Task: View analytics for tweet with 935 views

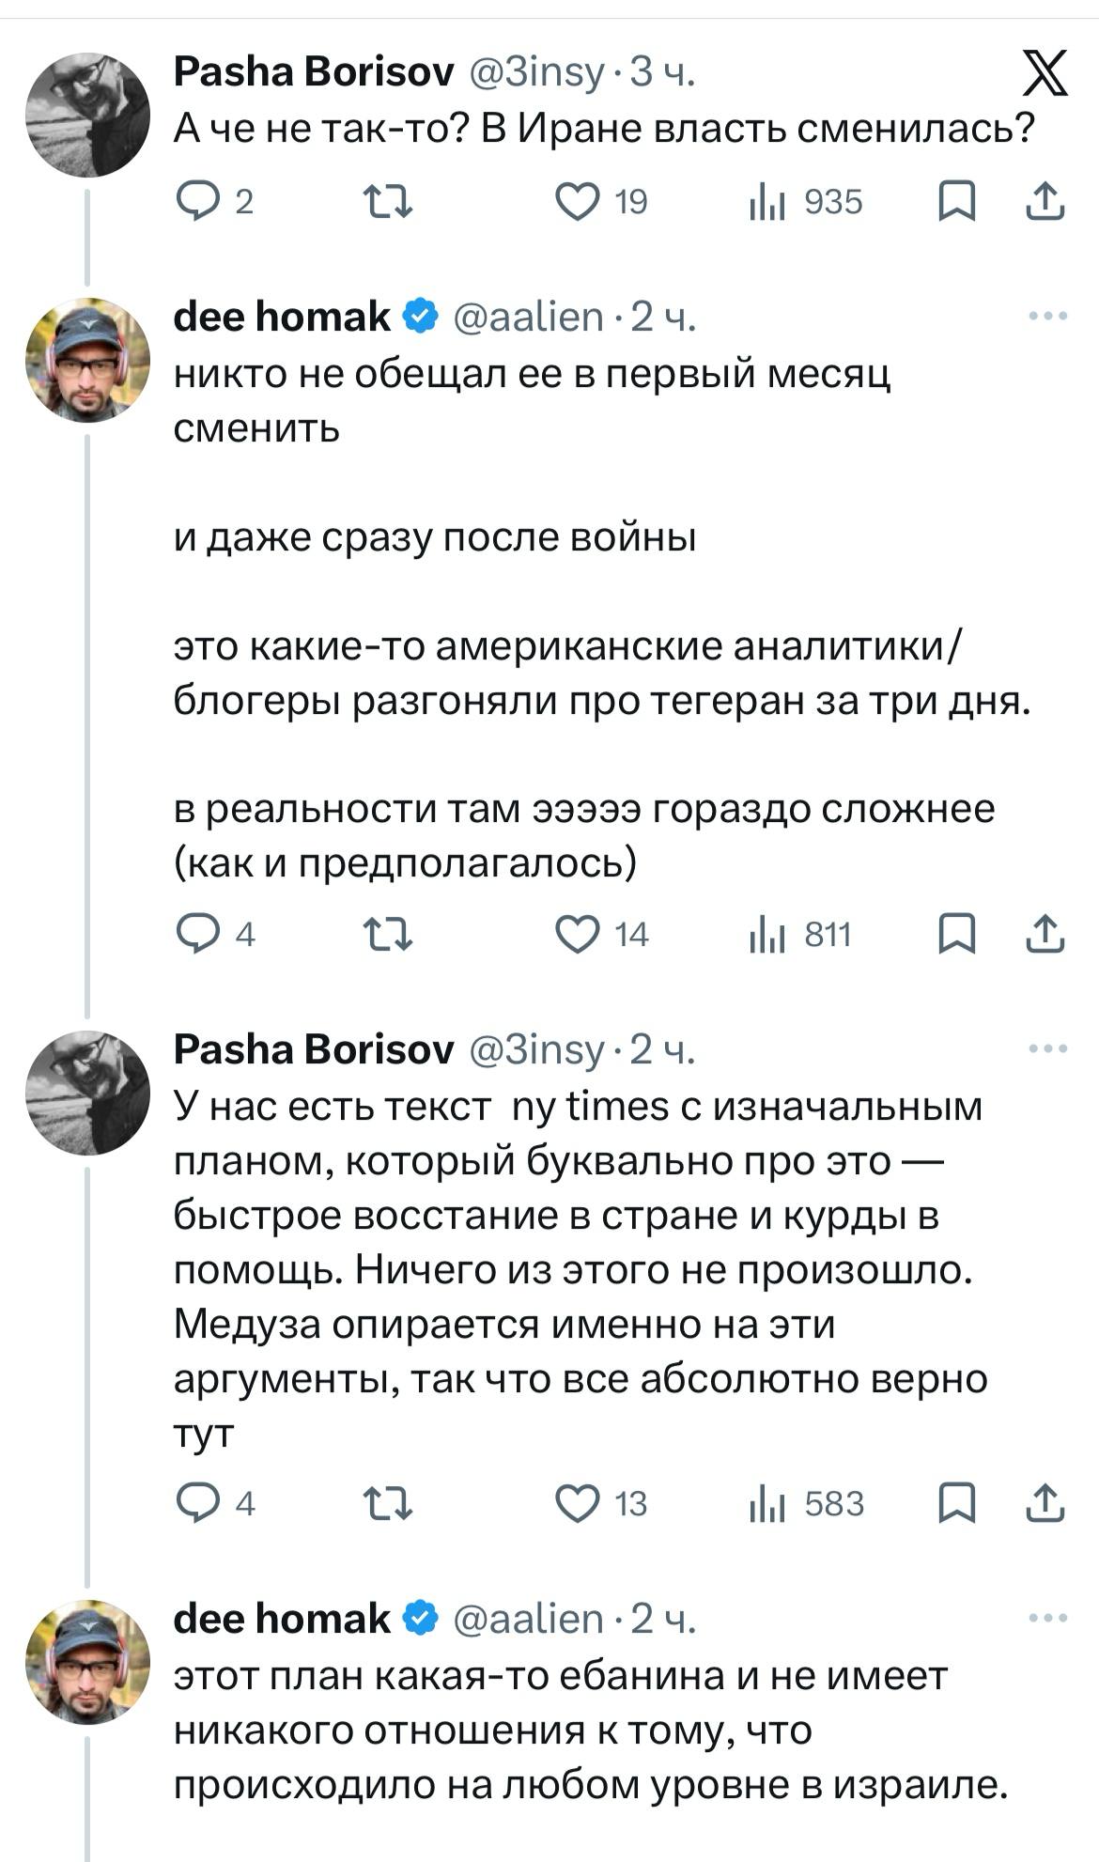Action: click(805, 202)
